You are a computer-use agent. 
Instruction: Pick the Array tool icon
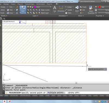8,13
